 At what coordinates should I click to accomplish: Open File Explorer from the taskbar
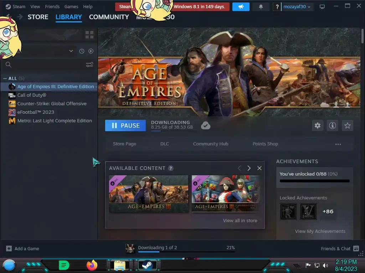click(x=120, y=266)
